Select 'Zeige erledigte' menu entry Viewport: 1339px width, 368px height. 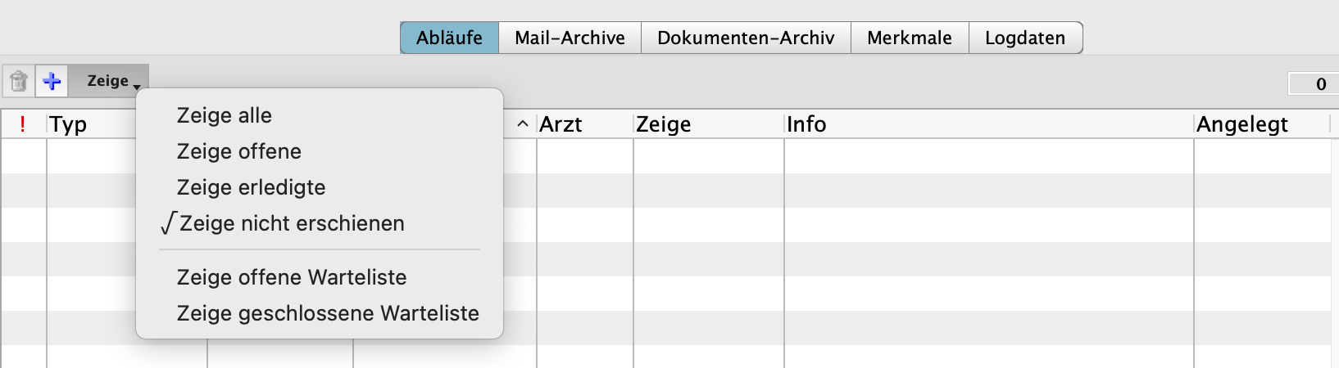pyautogui.click(x=251, y=187)
